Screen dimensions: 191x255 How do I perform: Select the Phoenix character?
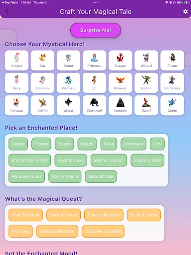pos(120,82)
